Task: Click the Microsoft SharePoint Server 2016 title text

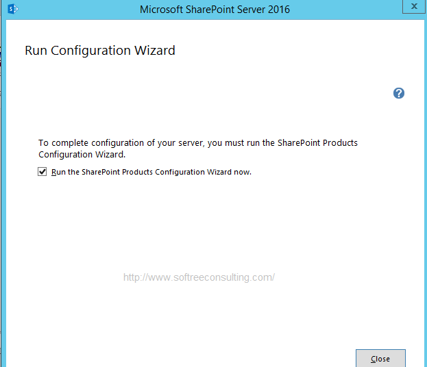Action: click(215, 10)
